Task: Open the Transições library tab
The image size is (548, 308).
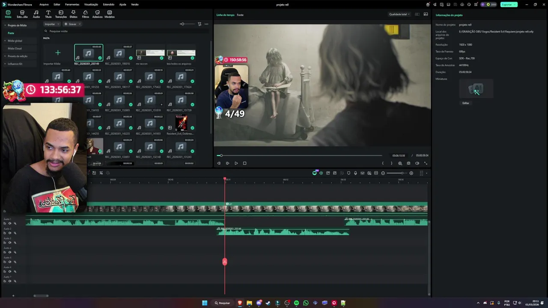Action: (61, 14)
